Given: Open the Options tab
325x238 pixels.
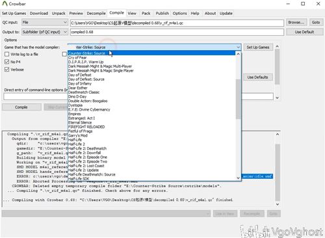Looking at the screenshot, I should 179,14.
